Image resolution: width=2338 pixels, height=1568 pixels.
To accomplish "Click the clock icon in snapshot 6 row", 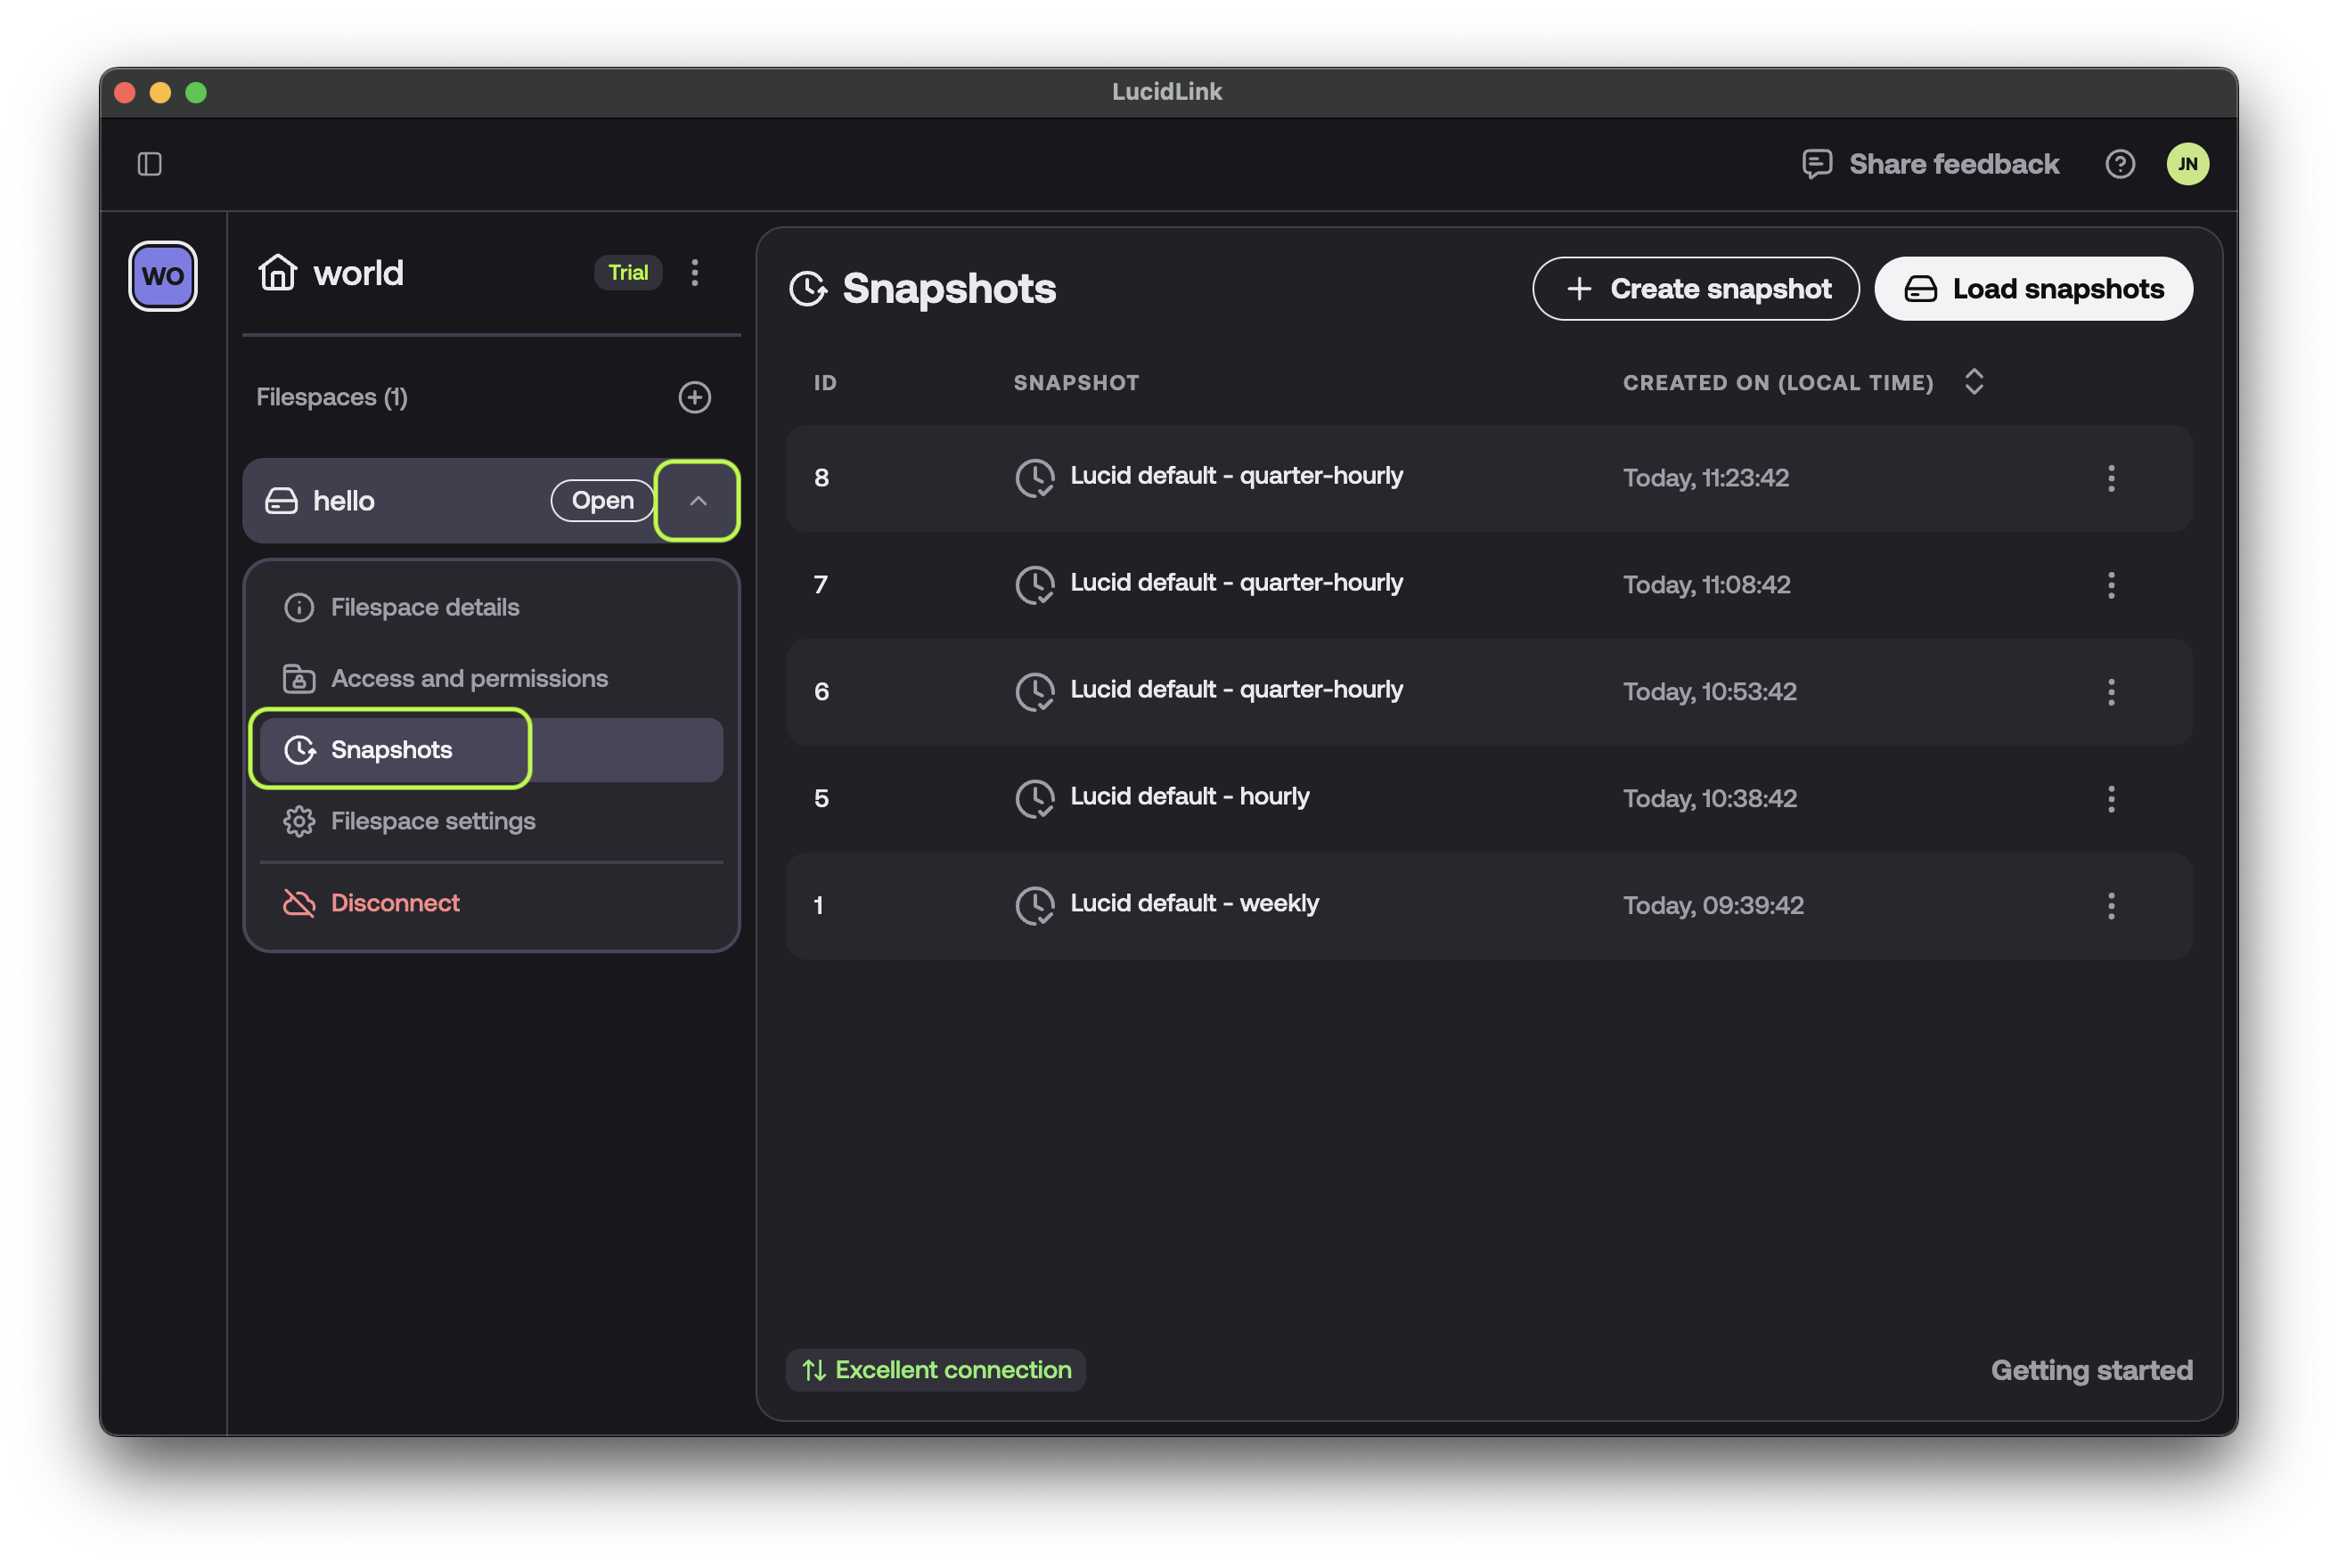I will (x=1035, y=692).
